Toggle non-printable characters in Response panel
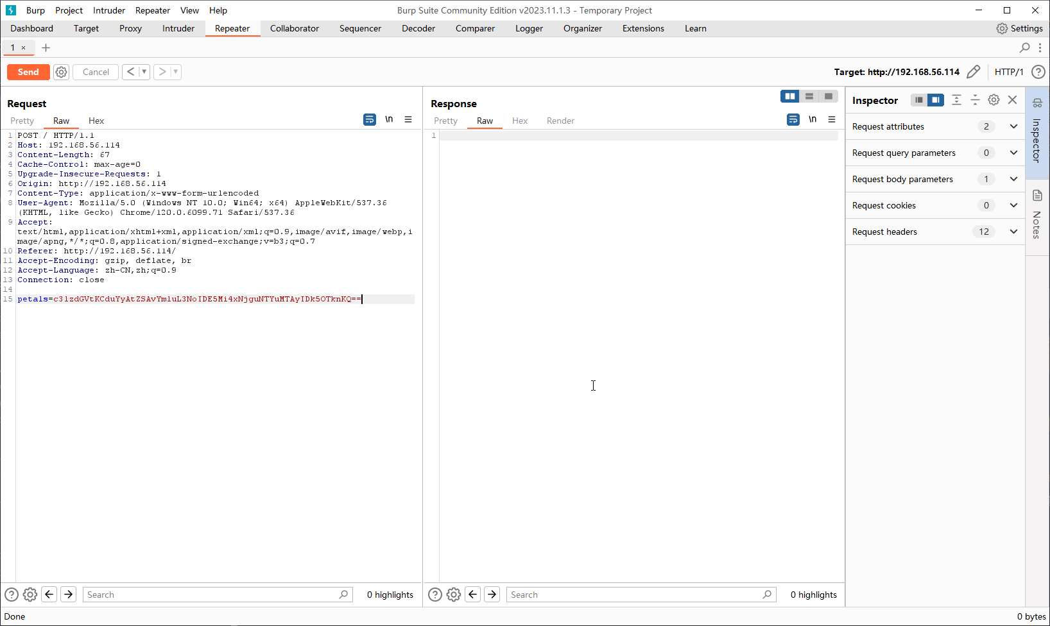1050x626 pixels. click(x=813, y=119)
